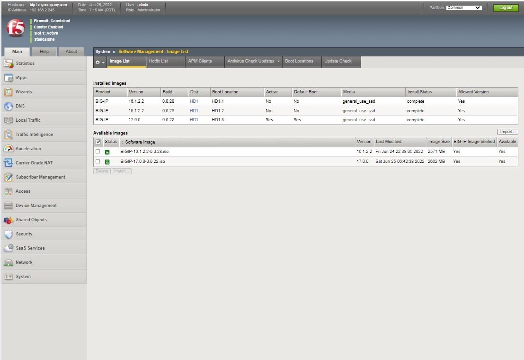Click Sat Jun 25 06:42:38 2022 timestamp
Screen dimensions: 524x360
(x=400, y=162)
